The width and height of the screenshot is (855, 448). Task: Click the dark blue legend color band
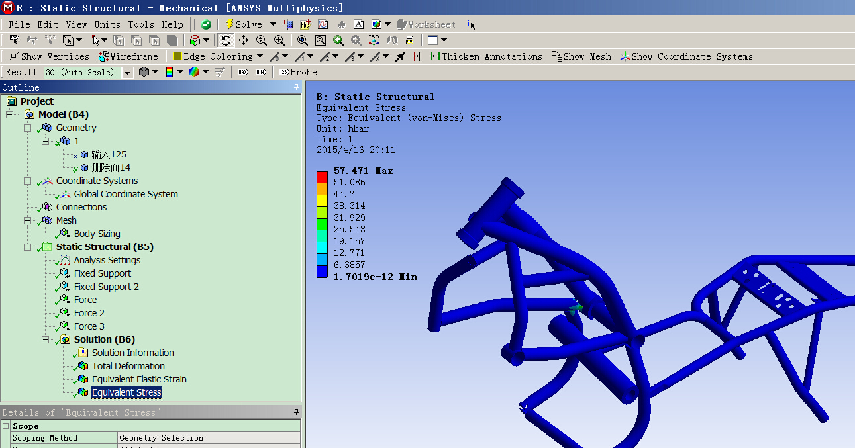coord(322,271)
